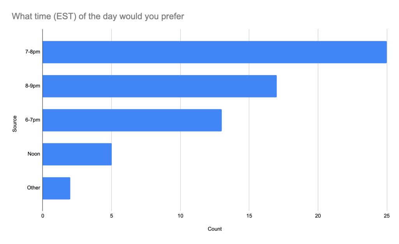Select the 7-8pm bar

tap(214, 52)
